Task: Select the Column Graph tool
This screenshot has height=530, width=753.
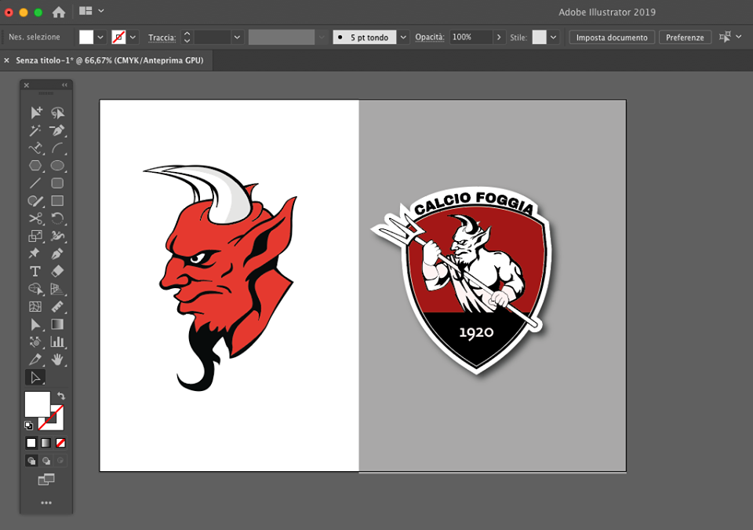Action: [57, 342]
